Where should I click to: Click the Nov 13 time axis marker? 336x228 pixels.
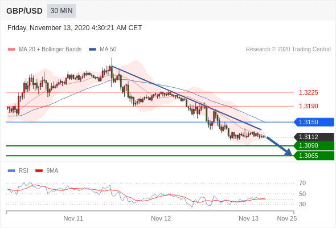pos(248,218)
